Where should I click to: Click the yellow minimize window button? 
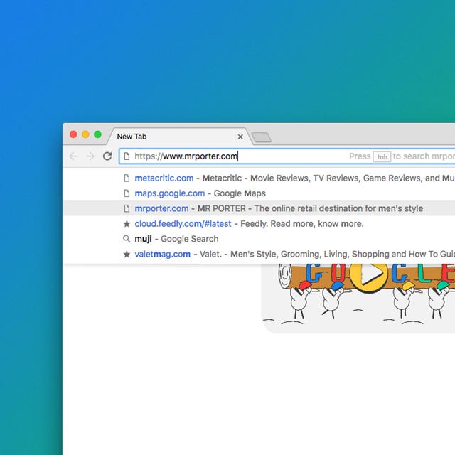tap(85, 134)
